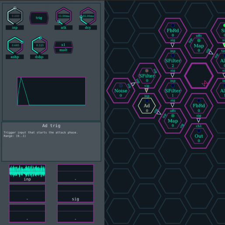Viewport: 225px width, 225px height.
Task: Click the inp scope waveform thumbnail
Action: tap(27, 173)
